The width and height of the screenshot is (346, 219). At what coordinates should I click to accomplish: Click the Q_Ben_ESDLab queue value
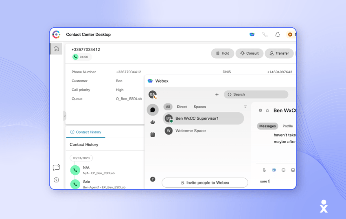coord(129,99)
